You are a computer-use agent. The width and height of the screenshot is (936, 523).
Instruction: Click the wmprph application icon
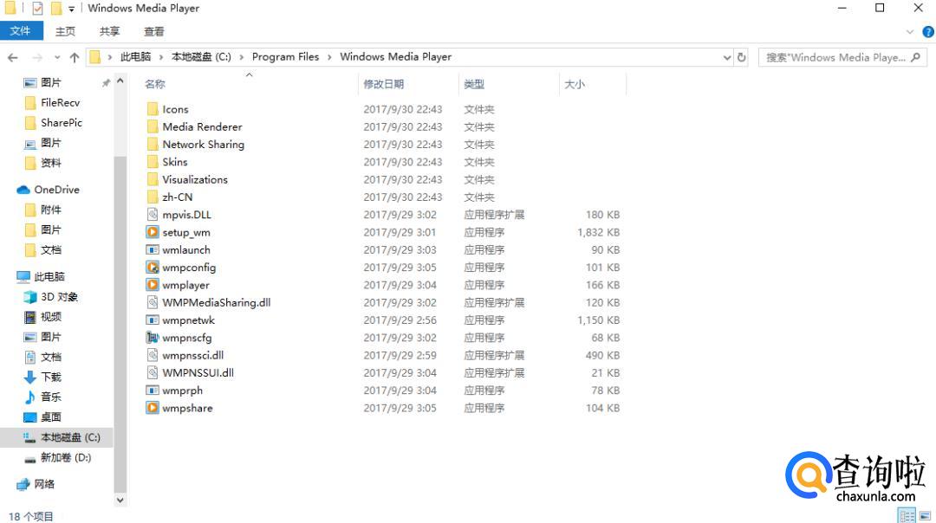[153, 391]
